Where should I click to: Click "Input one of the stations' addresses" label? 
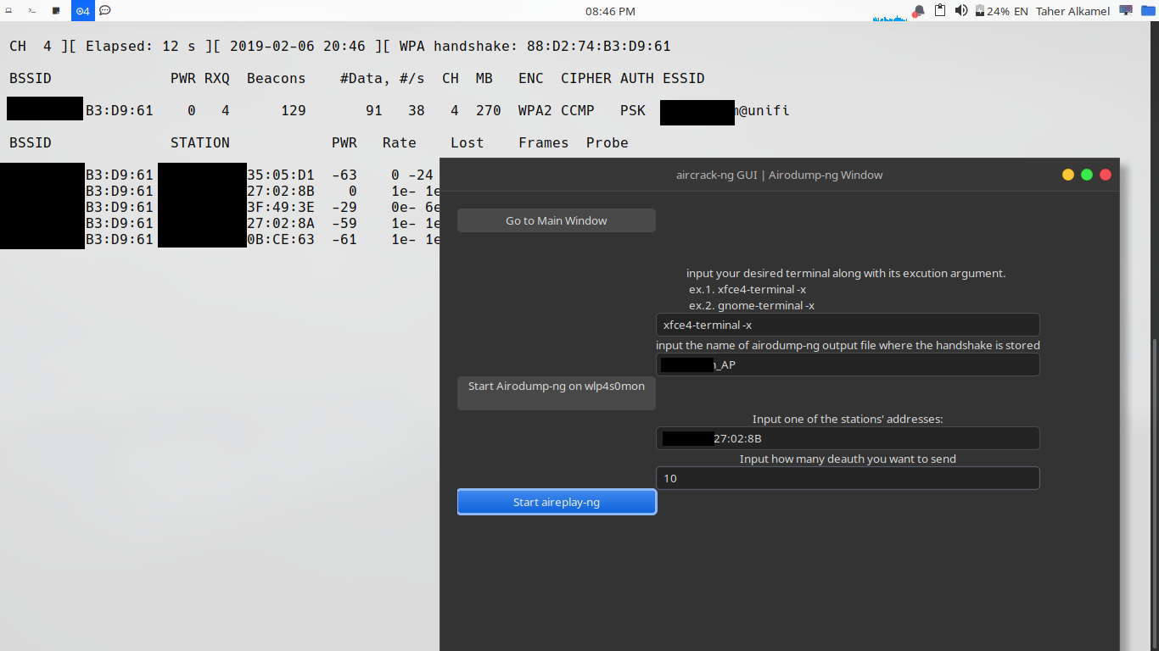click(x=848, y=419)
